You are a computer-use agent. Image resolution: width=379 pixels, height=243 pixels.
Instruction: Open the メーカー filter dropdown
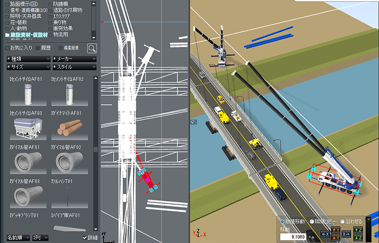74,58
